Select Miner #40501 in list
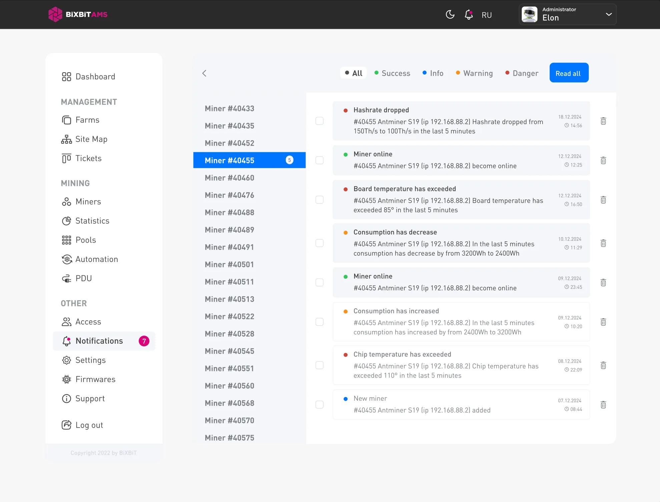This screenshot has height=502, width=660. coord(229,264)
